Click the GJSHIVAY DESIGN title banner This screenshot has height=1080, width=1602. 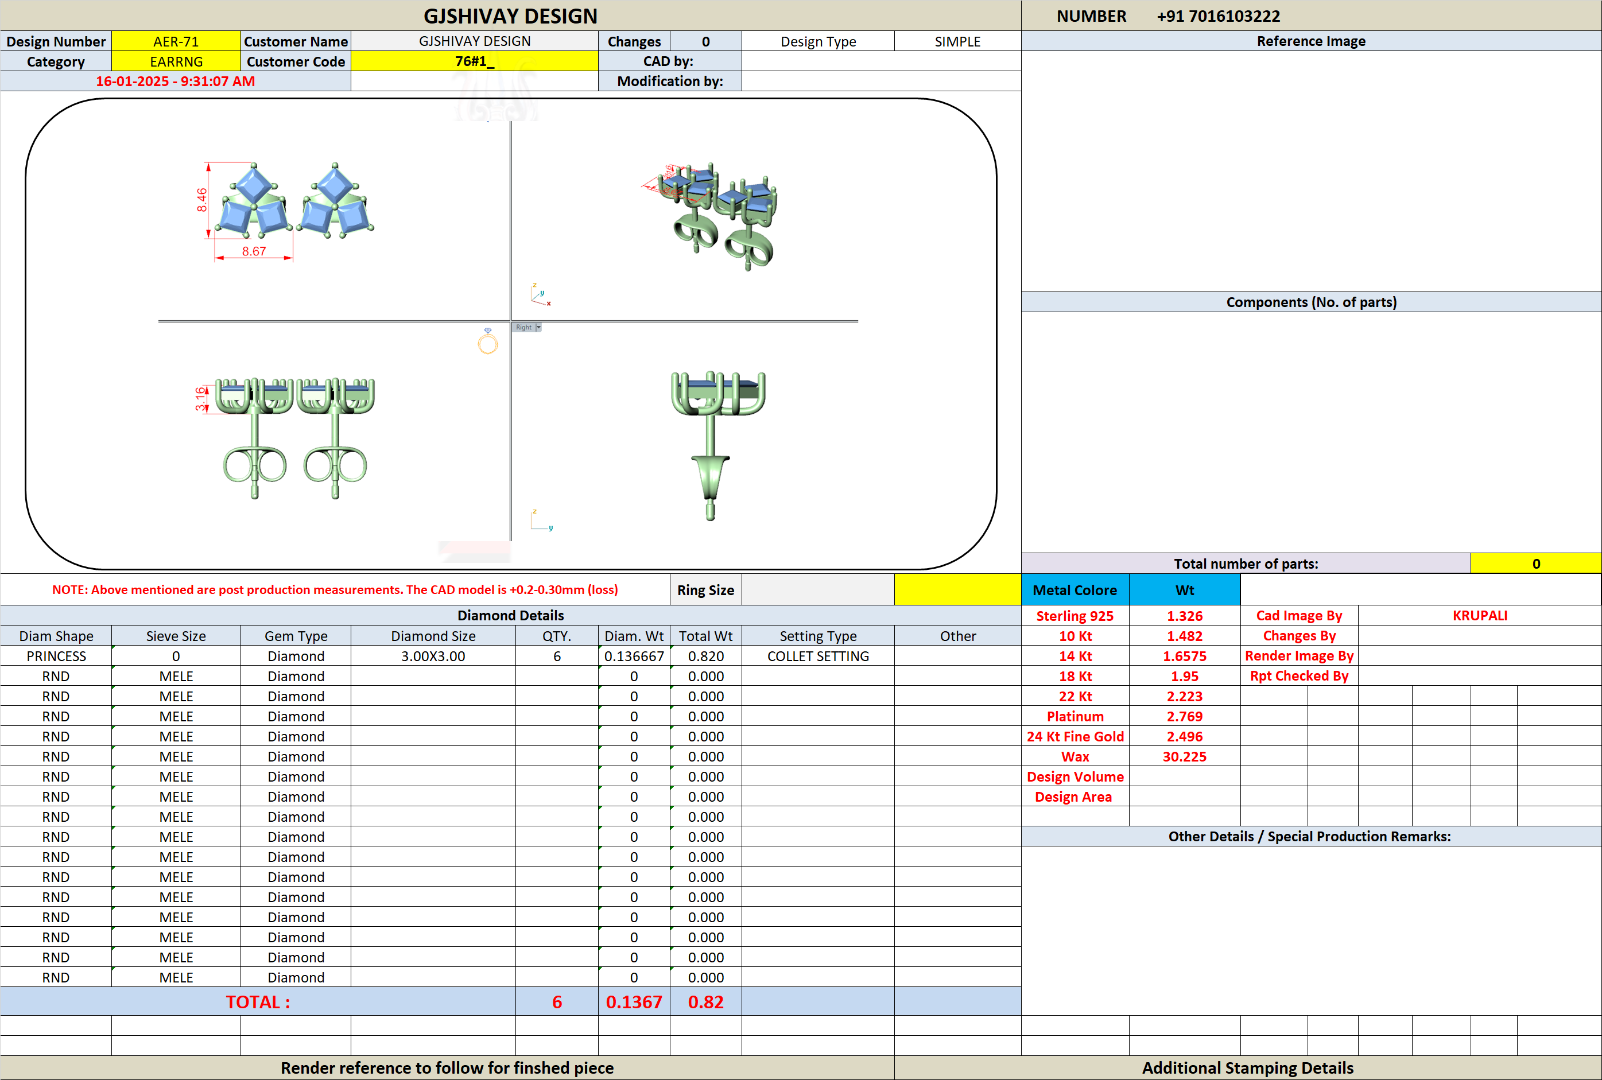(x=510, y=16)
